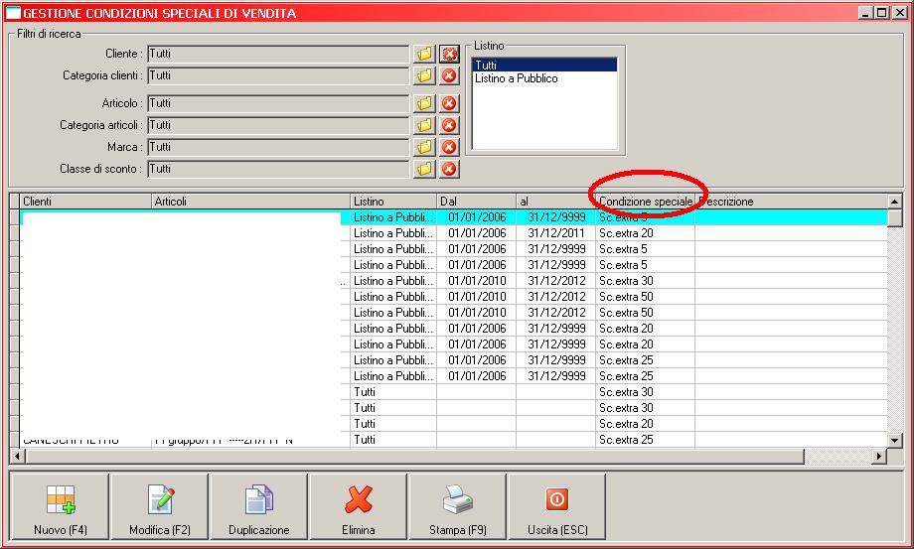914x549 pixels.
Task: Clear the Cliente filter with red X
Action: (x=449, y=55)
